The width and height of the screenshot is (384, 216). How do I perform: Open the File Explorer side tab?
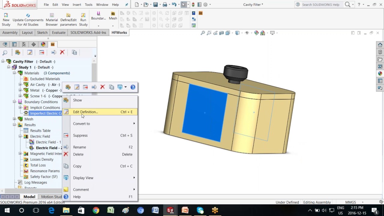(380, 59)
